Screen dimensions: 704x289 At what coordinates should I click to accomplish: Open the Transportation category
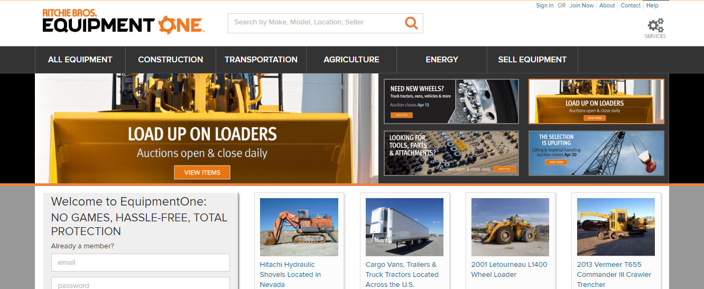coord(261,60)
